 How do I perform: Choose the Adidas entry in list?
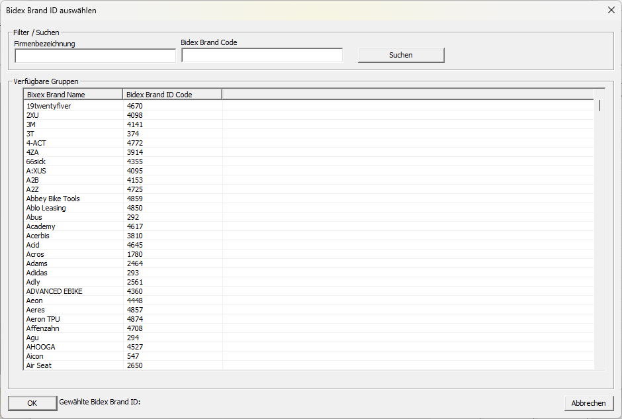pyautogui.click(x=308, y=273)
